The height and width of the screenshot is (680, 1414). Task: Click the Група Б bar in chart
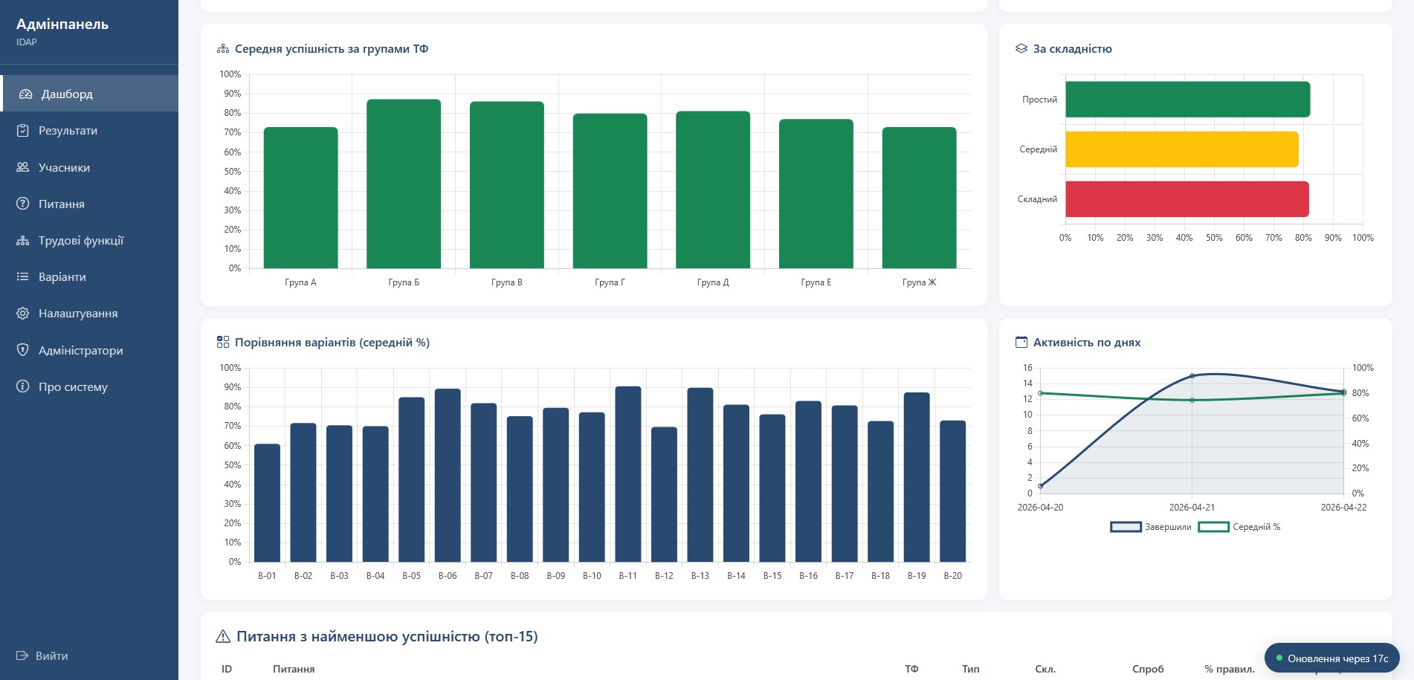(404, 184)
